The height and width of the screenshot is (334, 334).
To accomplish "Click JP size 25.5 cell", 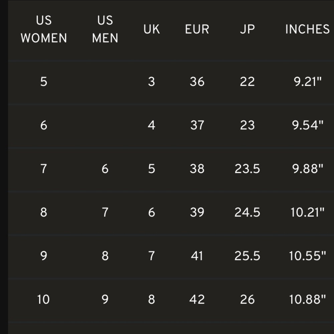I will (247, 256).
